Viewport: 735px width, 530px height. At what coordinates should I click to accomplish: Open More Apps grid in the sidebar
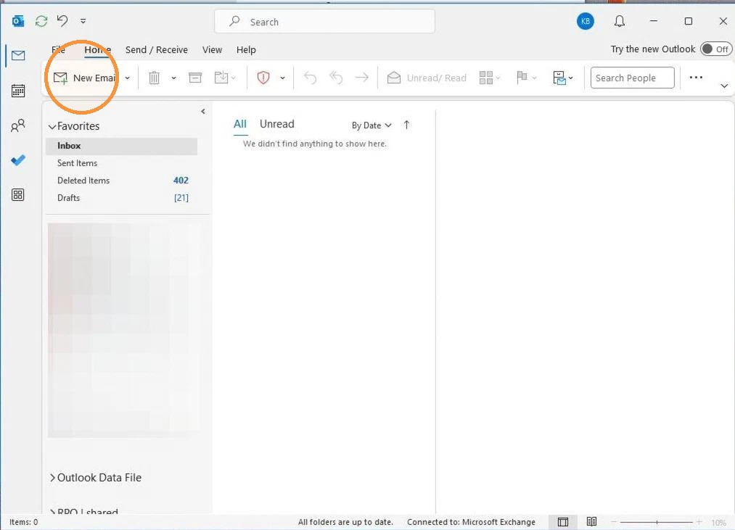point(18,195)
